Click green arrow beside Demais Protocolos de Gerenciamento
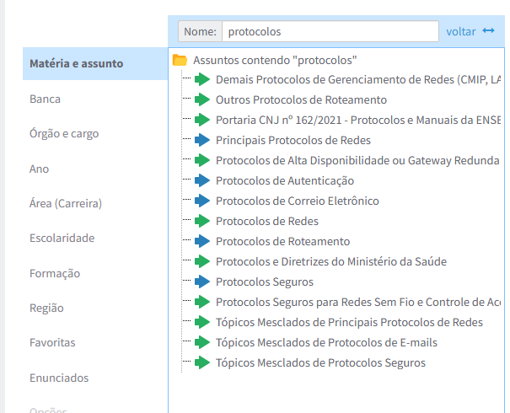Viewport: 510px width, 413px height. pos(202,80)
